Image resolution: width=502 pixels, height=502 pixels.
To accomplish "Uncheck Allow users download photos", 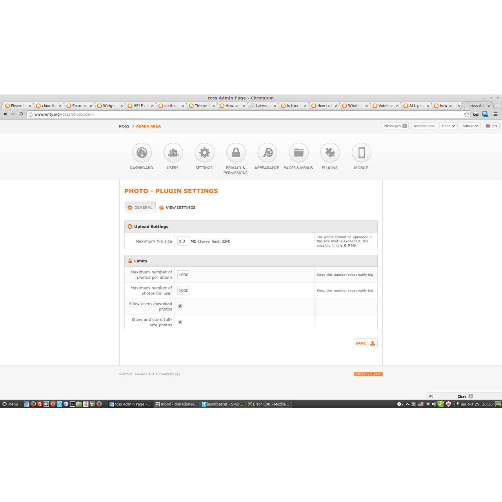I will tap(180, 306).
